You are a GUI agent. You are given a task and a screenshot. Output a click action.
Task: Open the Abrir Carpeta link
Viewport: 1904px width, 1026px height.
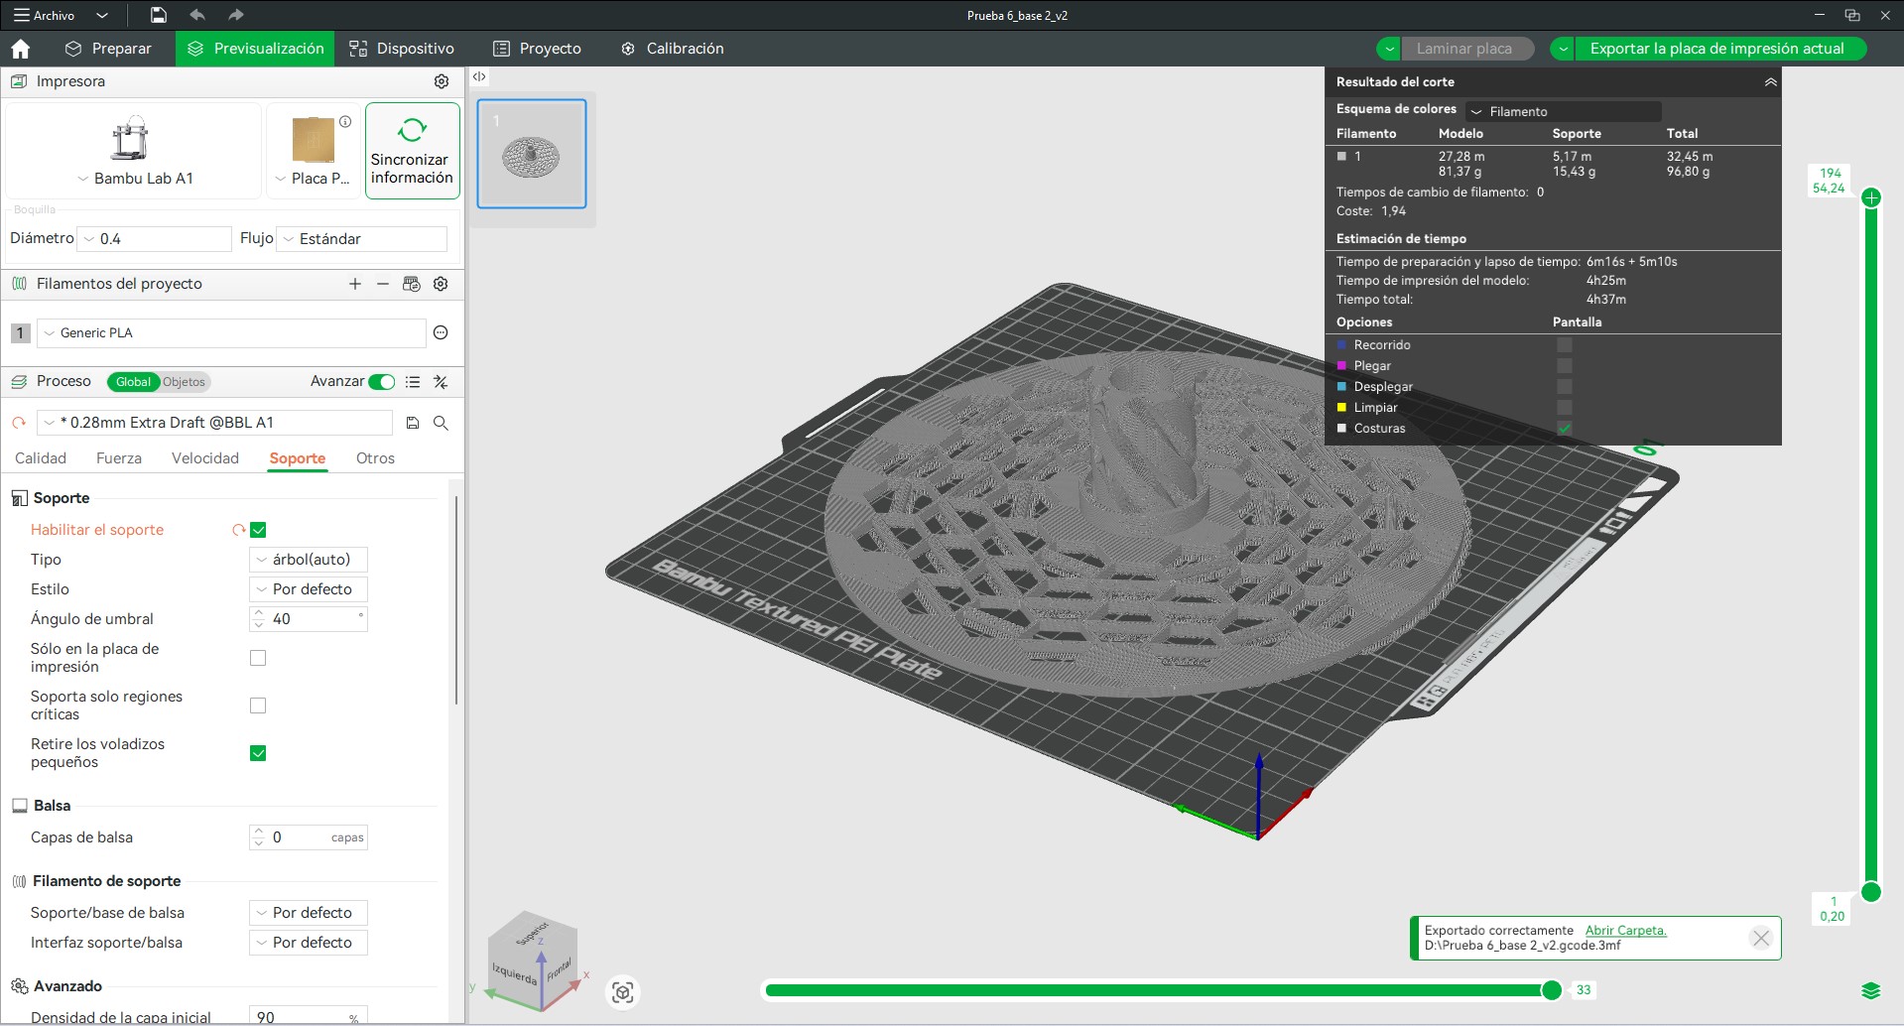tap(1625, 930)
